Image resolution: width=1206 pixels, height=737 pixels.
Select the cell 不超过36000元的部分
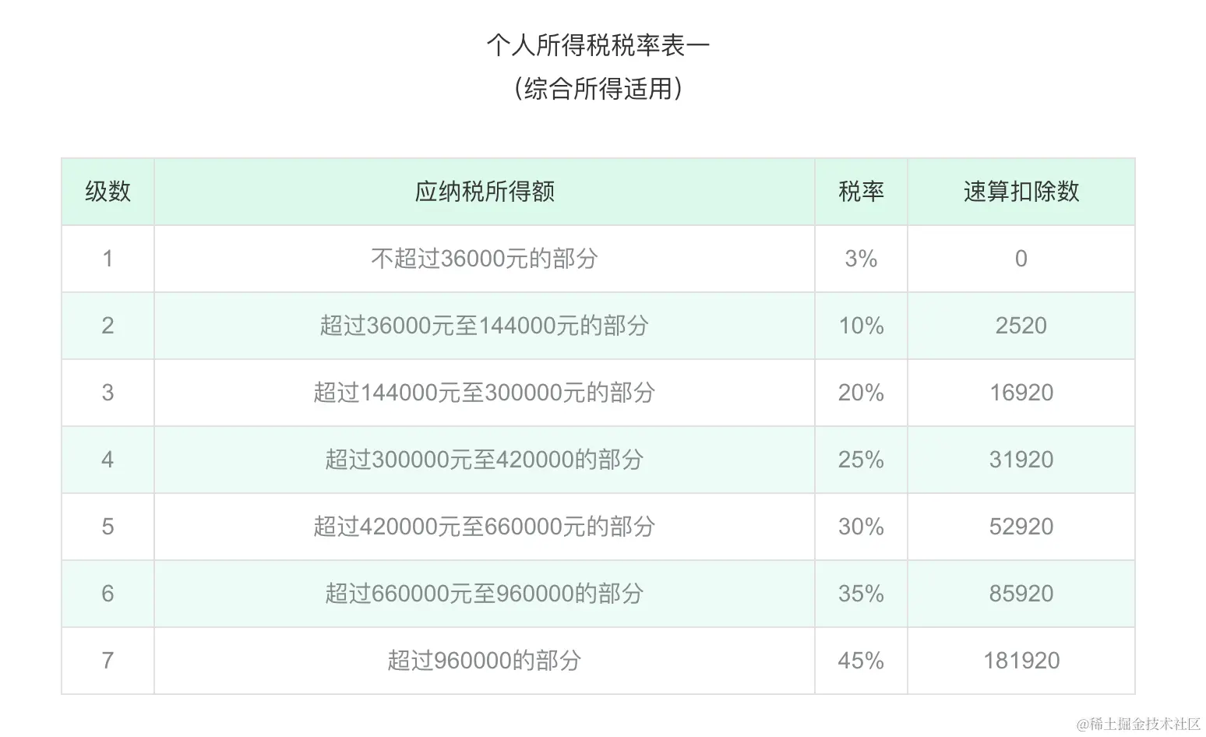pyautogui.click(x=485, y=259)
